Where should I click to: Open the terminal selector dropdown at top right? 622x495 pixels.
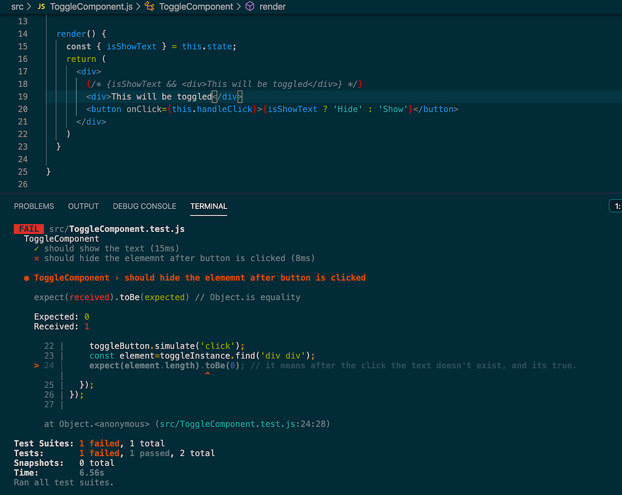pos(615,206)
